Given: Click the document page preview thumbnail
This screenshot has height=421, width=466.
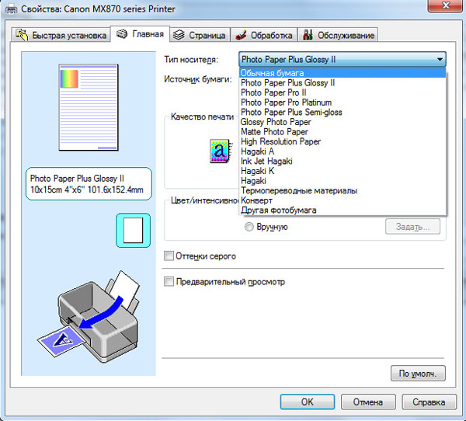Looking at the screenshot, I should click(89, 107).
